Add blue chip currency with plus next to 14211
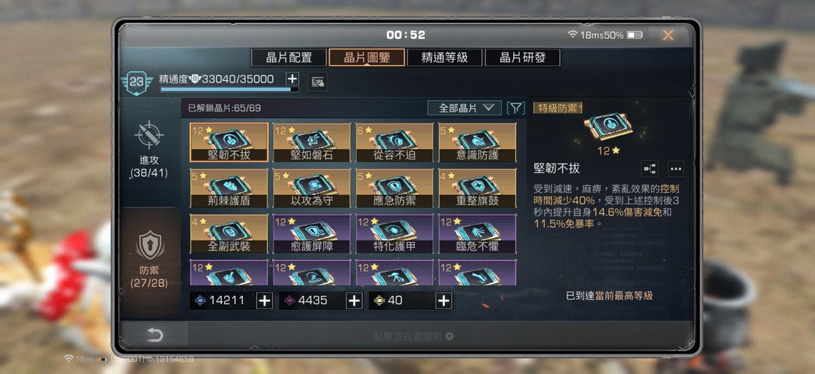The height and width of the screenshot is (374, 815). click(264, 301)
